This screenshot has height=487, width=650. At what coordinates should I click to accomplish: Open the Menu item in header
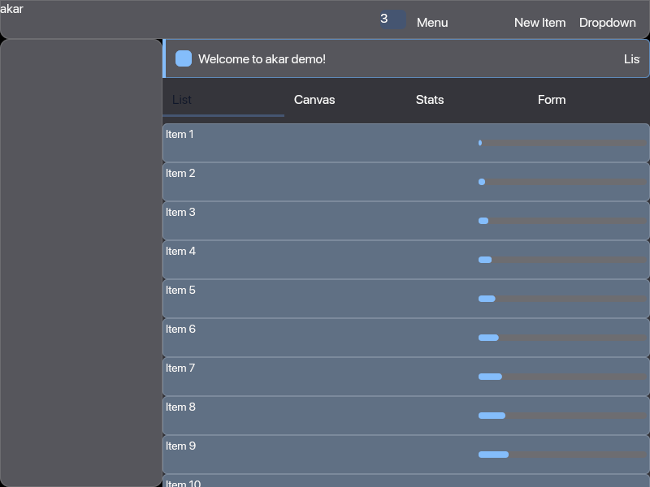pyautogui.click(x=432, y=23)
